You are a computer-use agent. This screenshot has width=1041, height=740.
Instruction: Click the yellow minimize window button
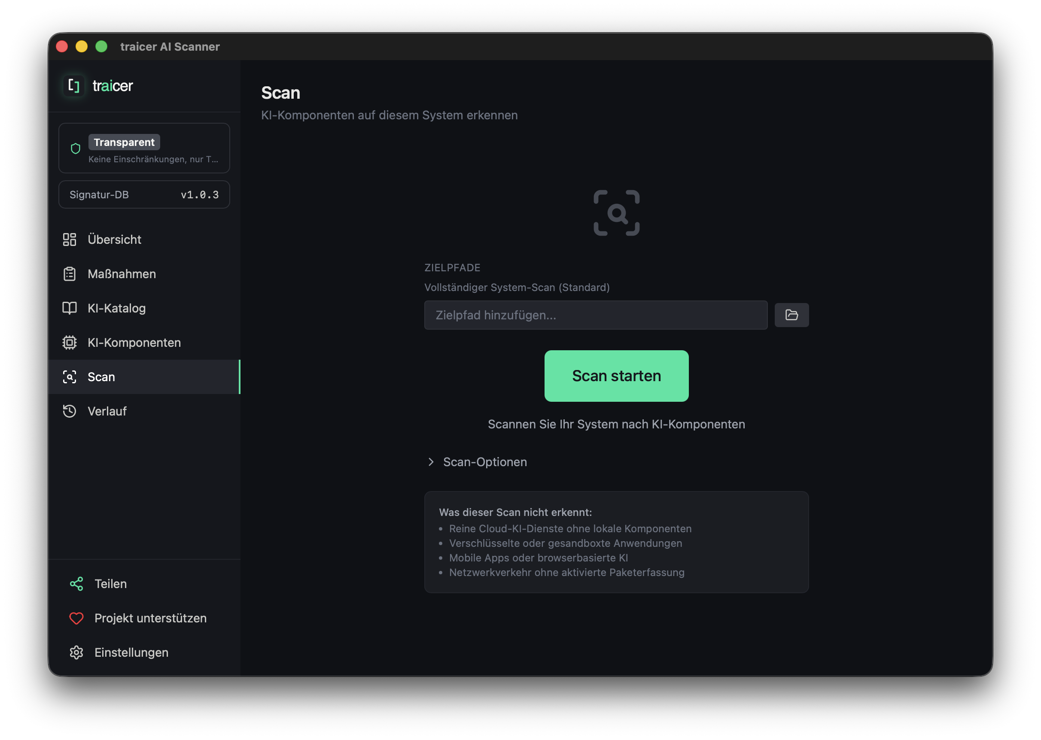pyautogui.click(x=82, y=46)
